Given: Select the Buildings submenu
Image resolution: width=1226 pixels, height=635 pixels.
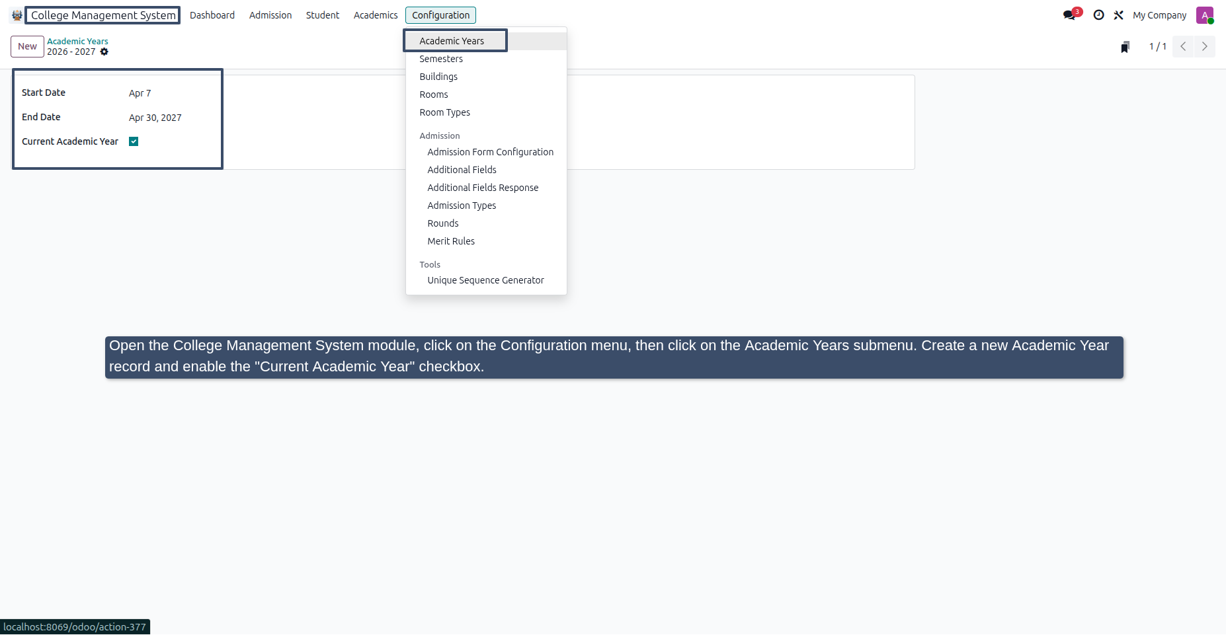Looking at the screenshot, I should [x=486, y=77].
